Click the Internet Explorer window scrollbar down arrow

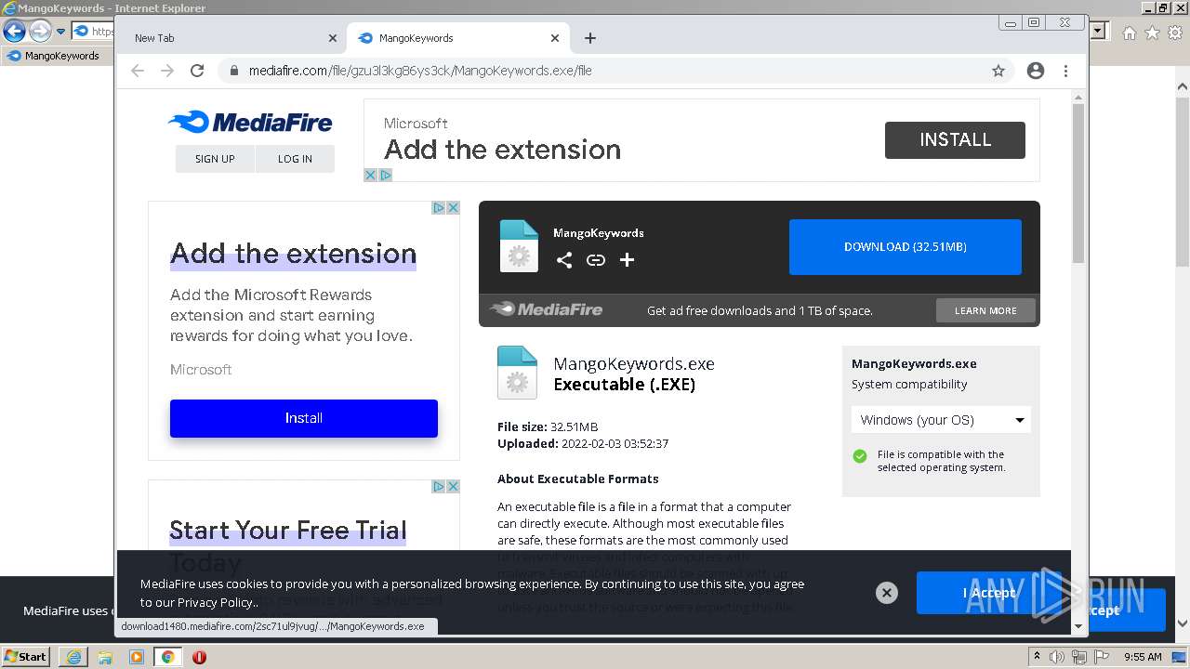click(x=1183, y=624)
